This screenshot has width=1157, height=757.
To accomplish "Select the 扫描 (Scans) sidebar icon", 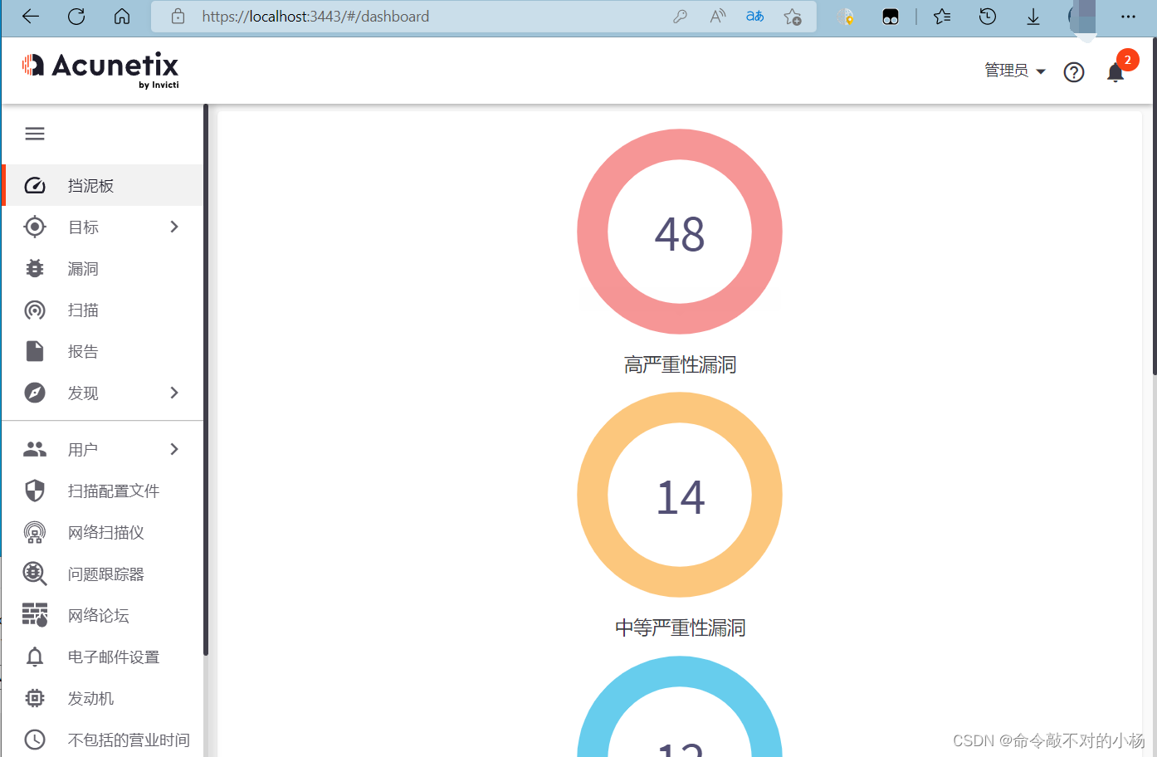I will (x=83, y=310).
